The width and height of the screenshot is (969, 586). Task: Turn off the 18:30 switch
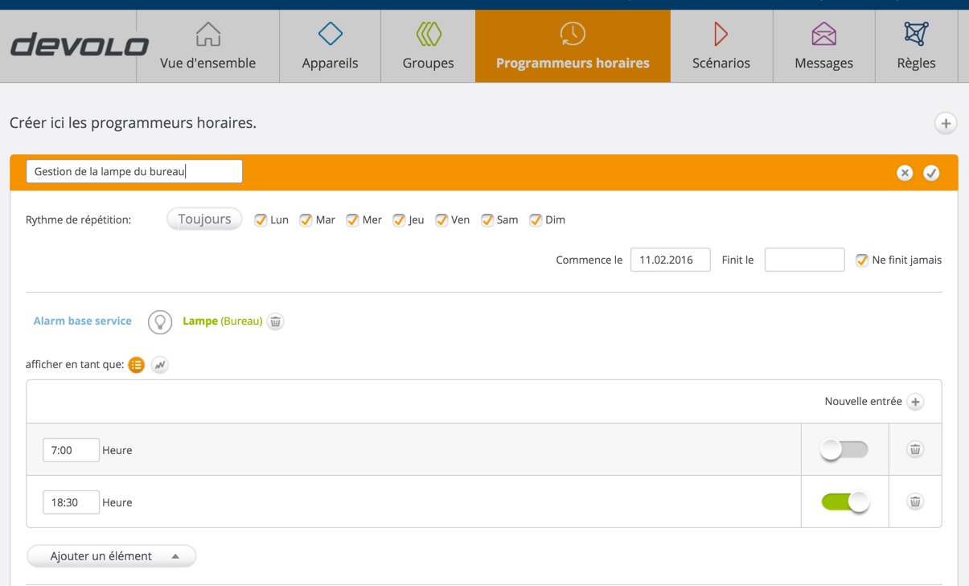844,502
